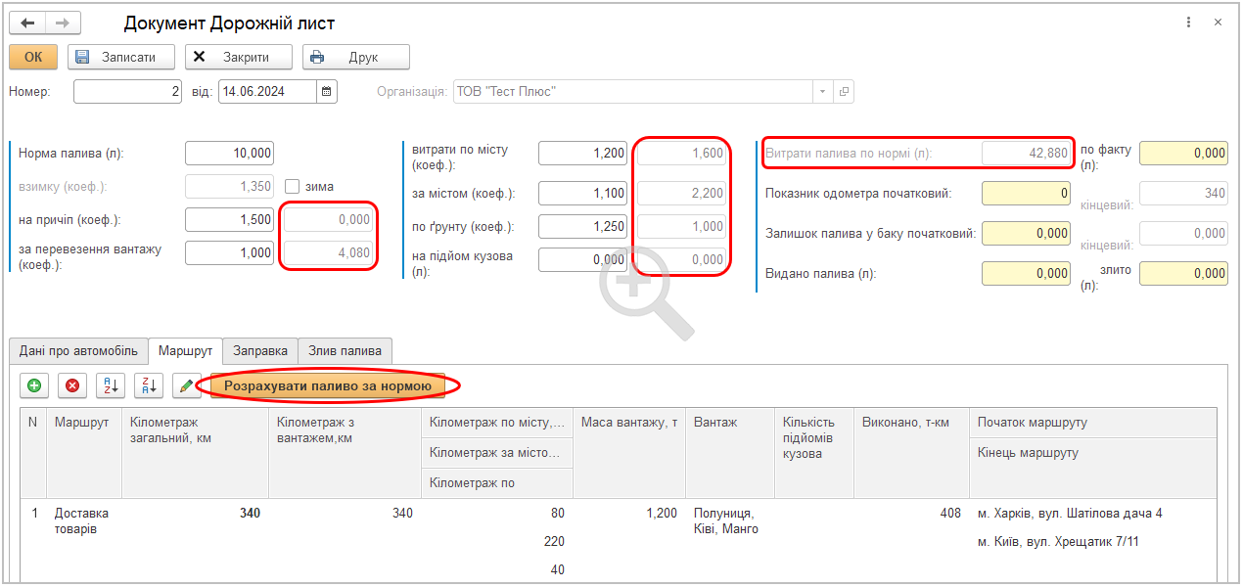This screenshot has width=1243, height=587.
Task: Switch to Дані про автомобіль tab
Action: click(79, 350)
